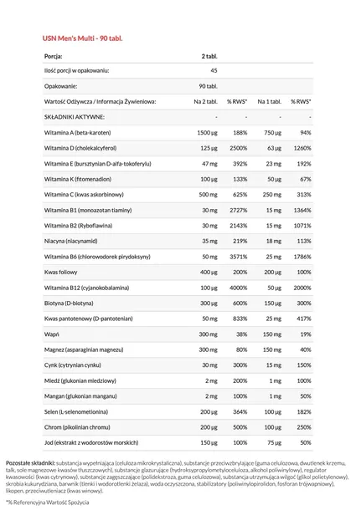The height and width of the screenshot is (510, 356).
Task: Select the Niacyna (niacynamid) row
Action: [178, 242]
